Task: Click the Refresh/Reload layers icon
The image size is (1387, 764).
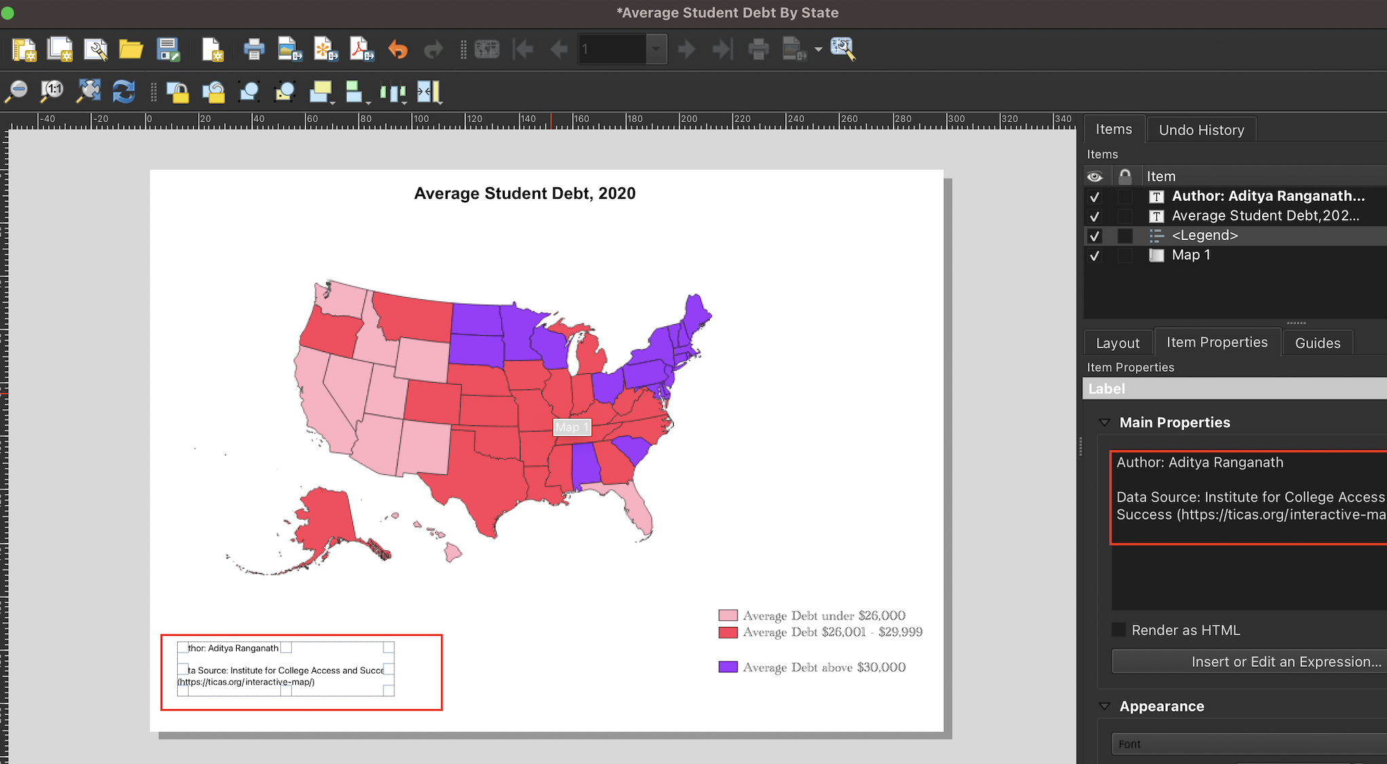Action: (x=123, y=92)
